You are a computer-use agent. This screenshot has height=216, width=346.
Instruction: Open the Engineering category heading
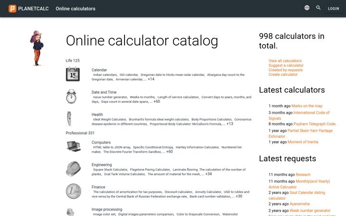[101, 165]
